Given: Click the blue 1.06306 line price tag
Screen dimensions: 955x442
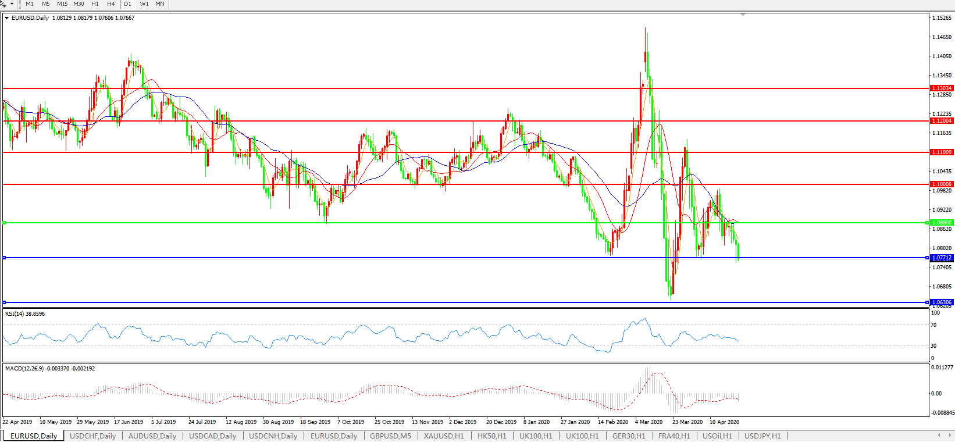Looking at the screenshot, I should [942, 302].
